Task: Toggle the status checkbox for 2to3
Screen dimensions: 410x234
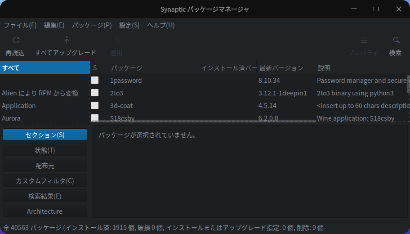Action: pyautogui.click(x=95, y=93)
